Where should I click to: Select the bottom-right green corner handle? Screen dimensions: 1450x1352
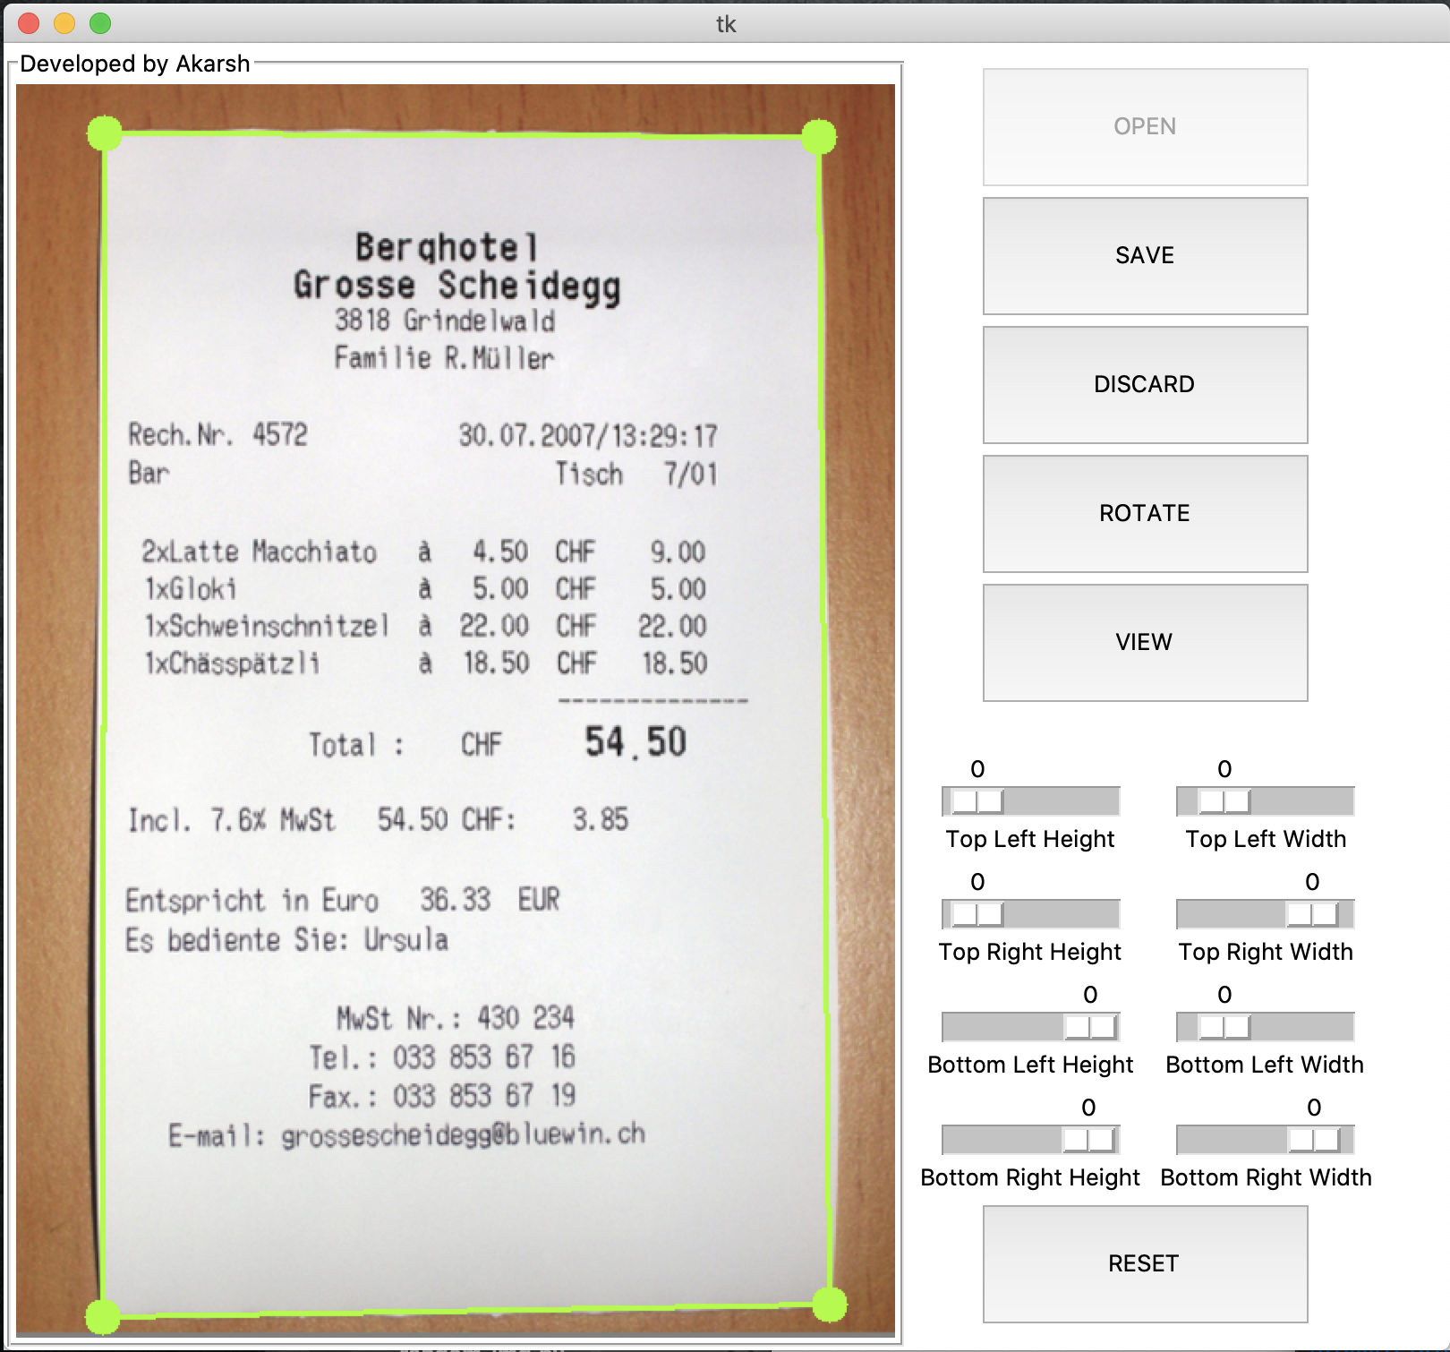pyautogui.click(x=830, y=1305)
